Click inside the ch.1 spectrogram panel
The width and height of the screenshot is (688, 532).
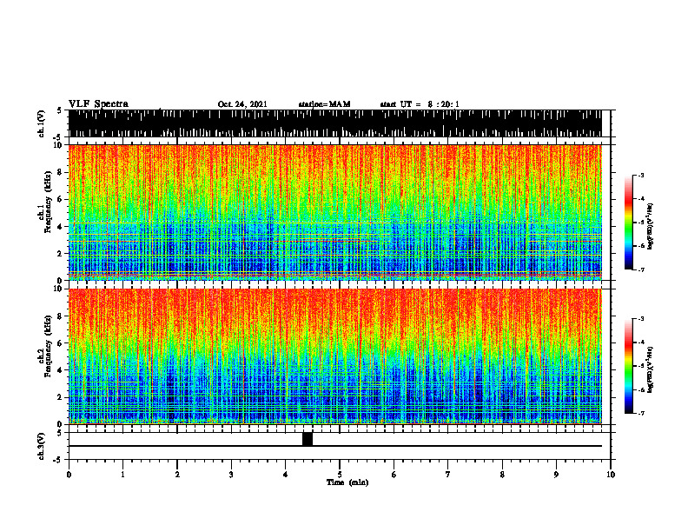pyautogui.click(x=335, y=212)
